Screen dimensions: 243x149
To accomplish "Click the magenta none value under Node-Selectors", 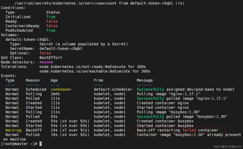I will 46,62.
